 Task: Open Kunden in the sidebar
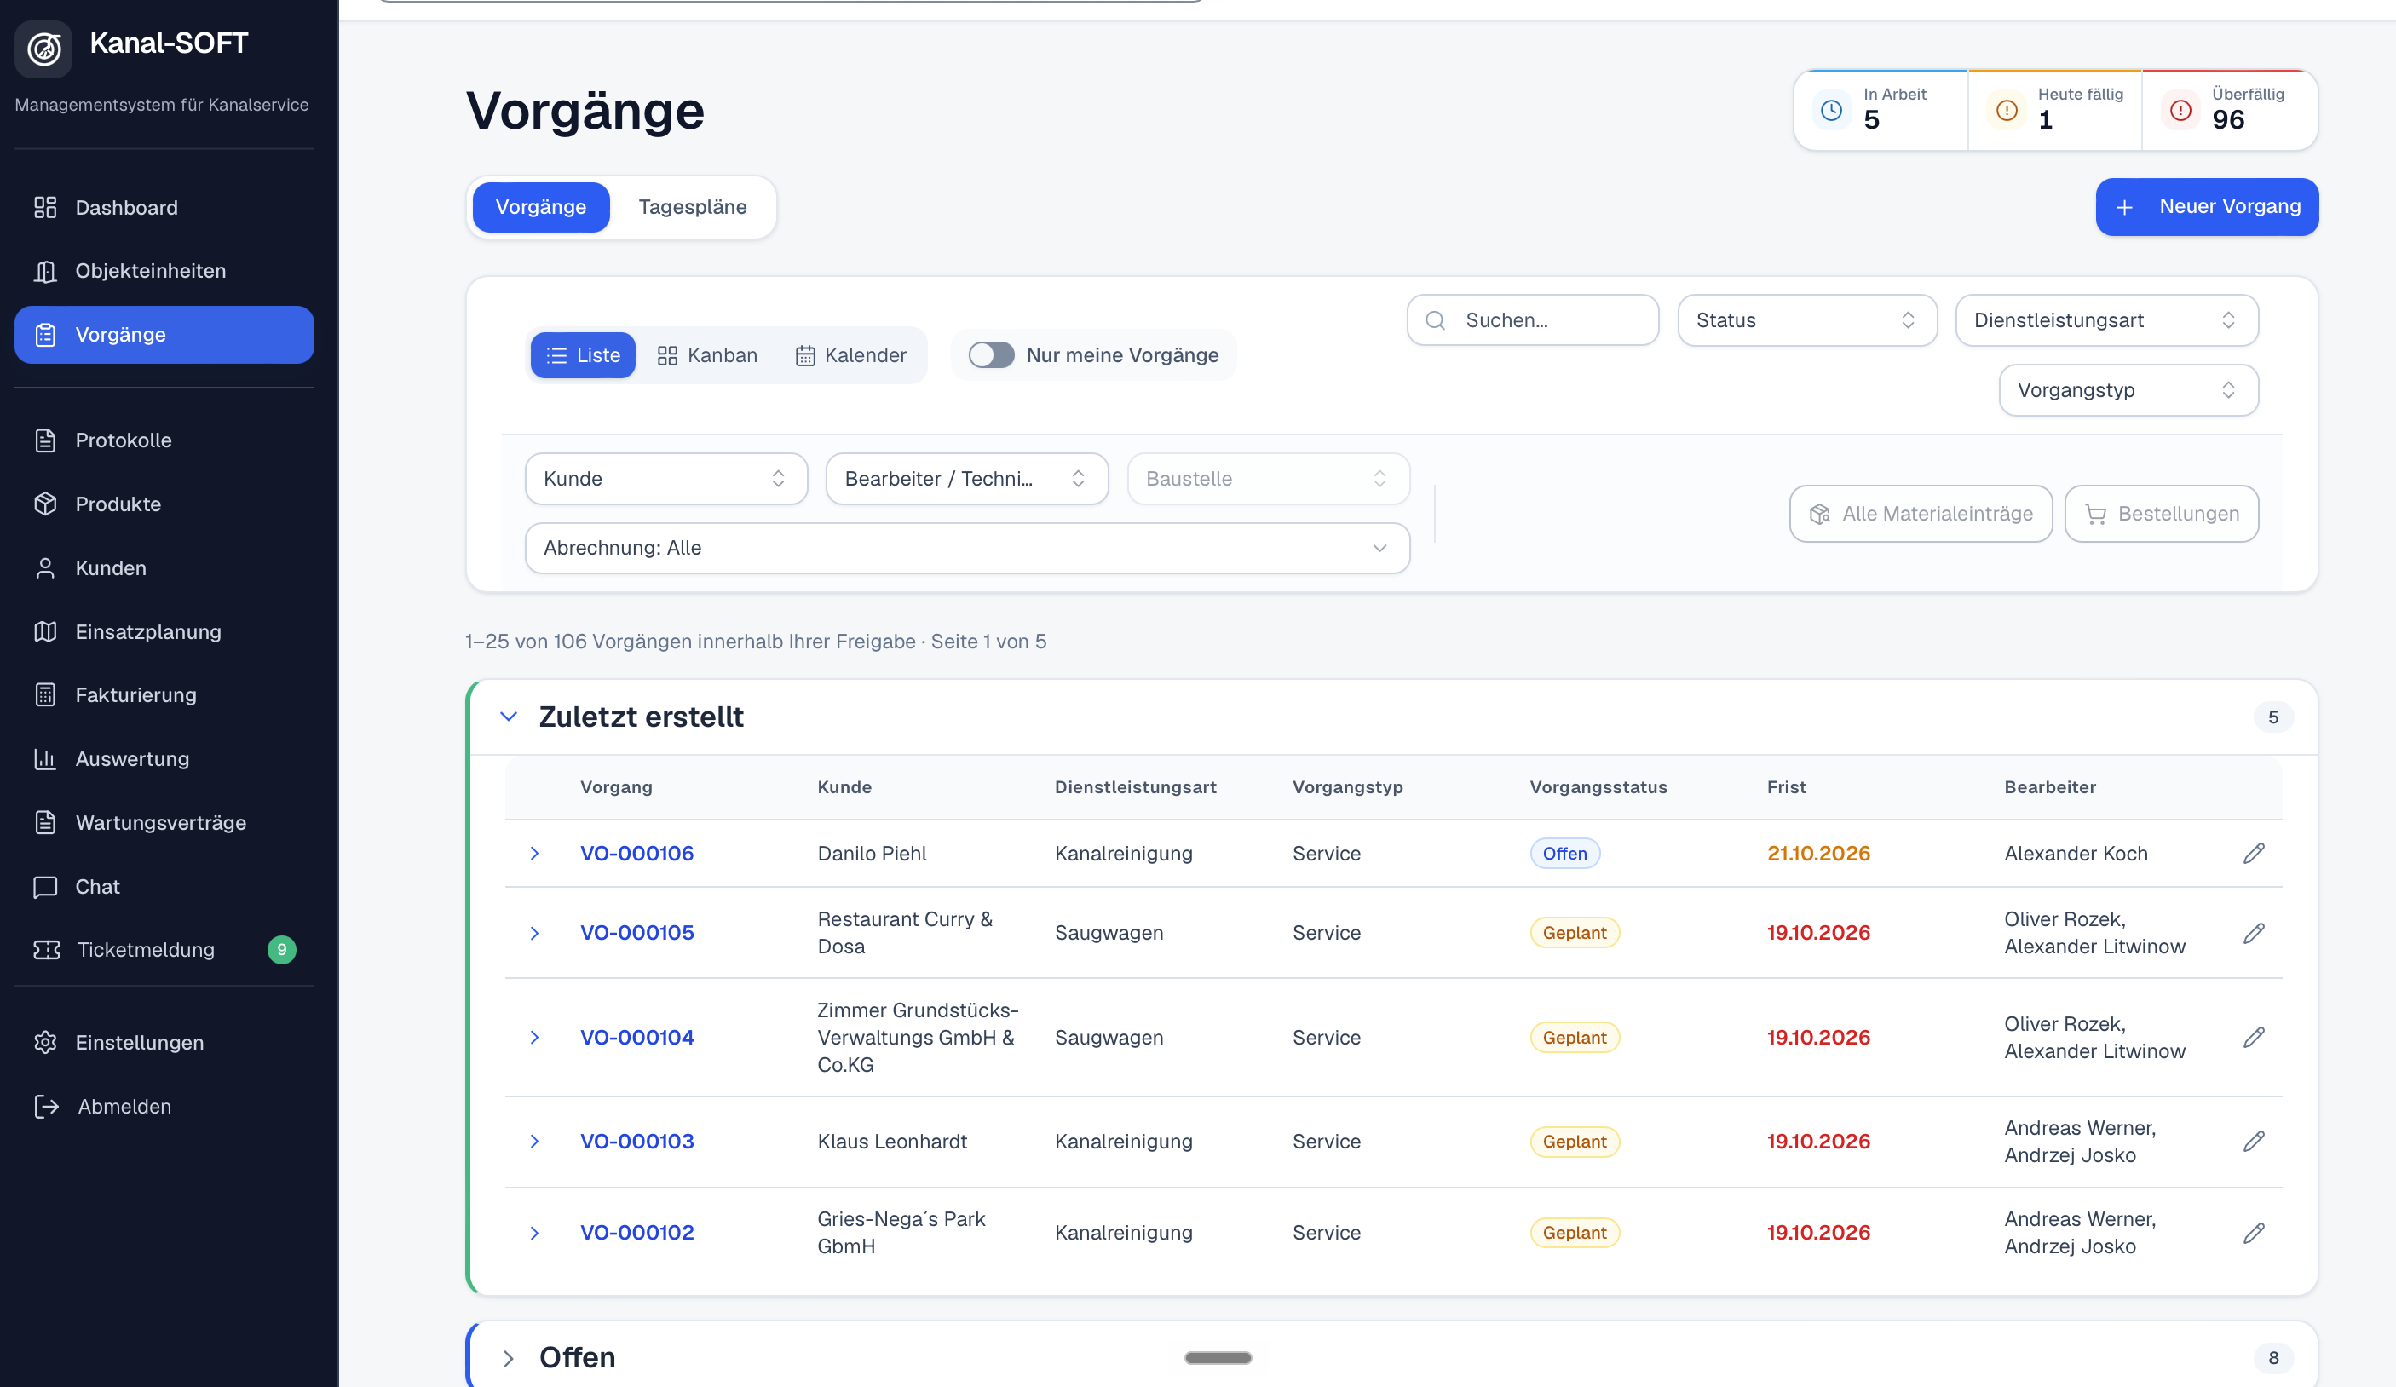(x=164, y=567)
